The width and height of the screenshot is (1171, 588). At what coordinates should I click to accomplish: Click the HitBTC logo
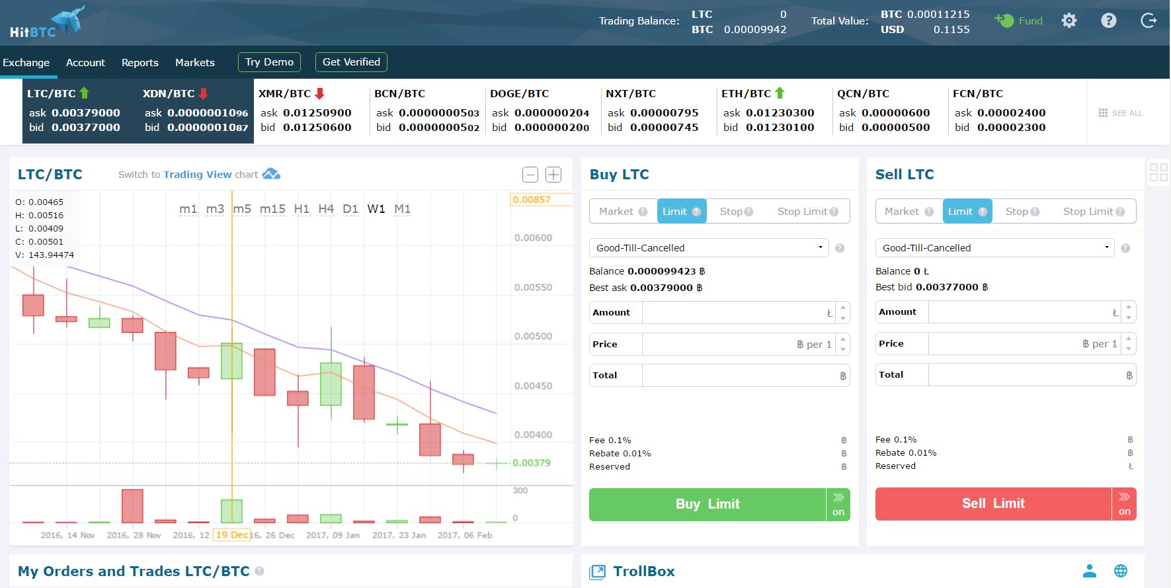[47, 22]
